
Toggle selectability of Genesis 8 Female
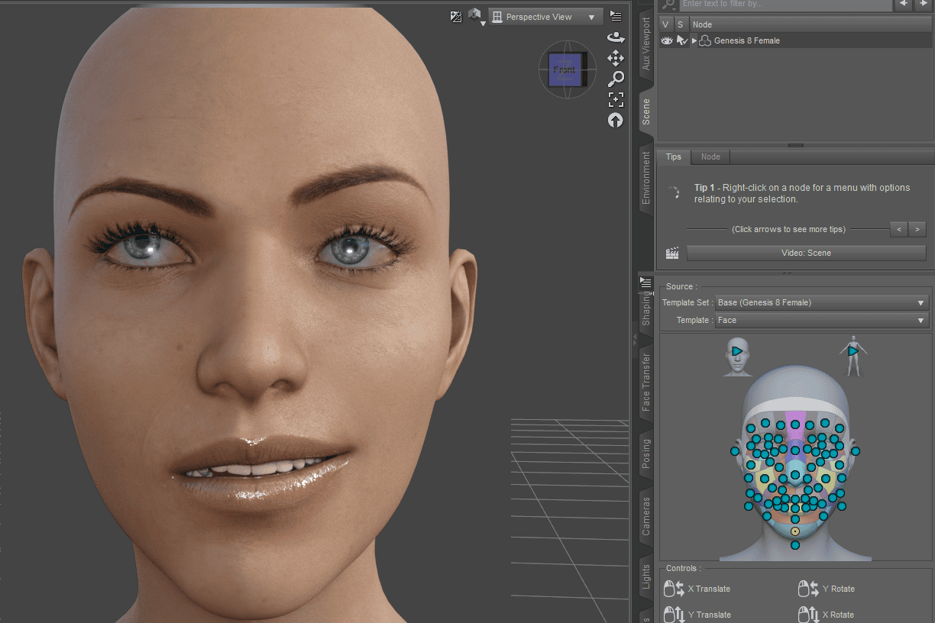click(682, 40)
